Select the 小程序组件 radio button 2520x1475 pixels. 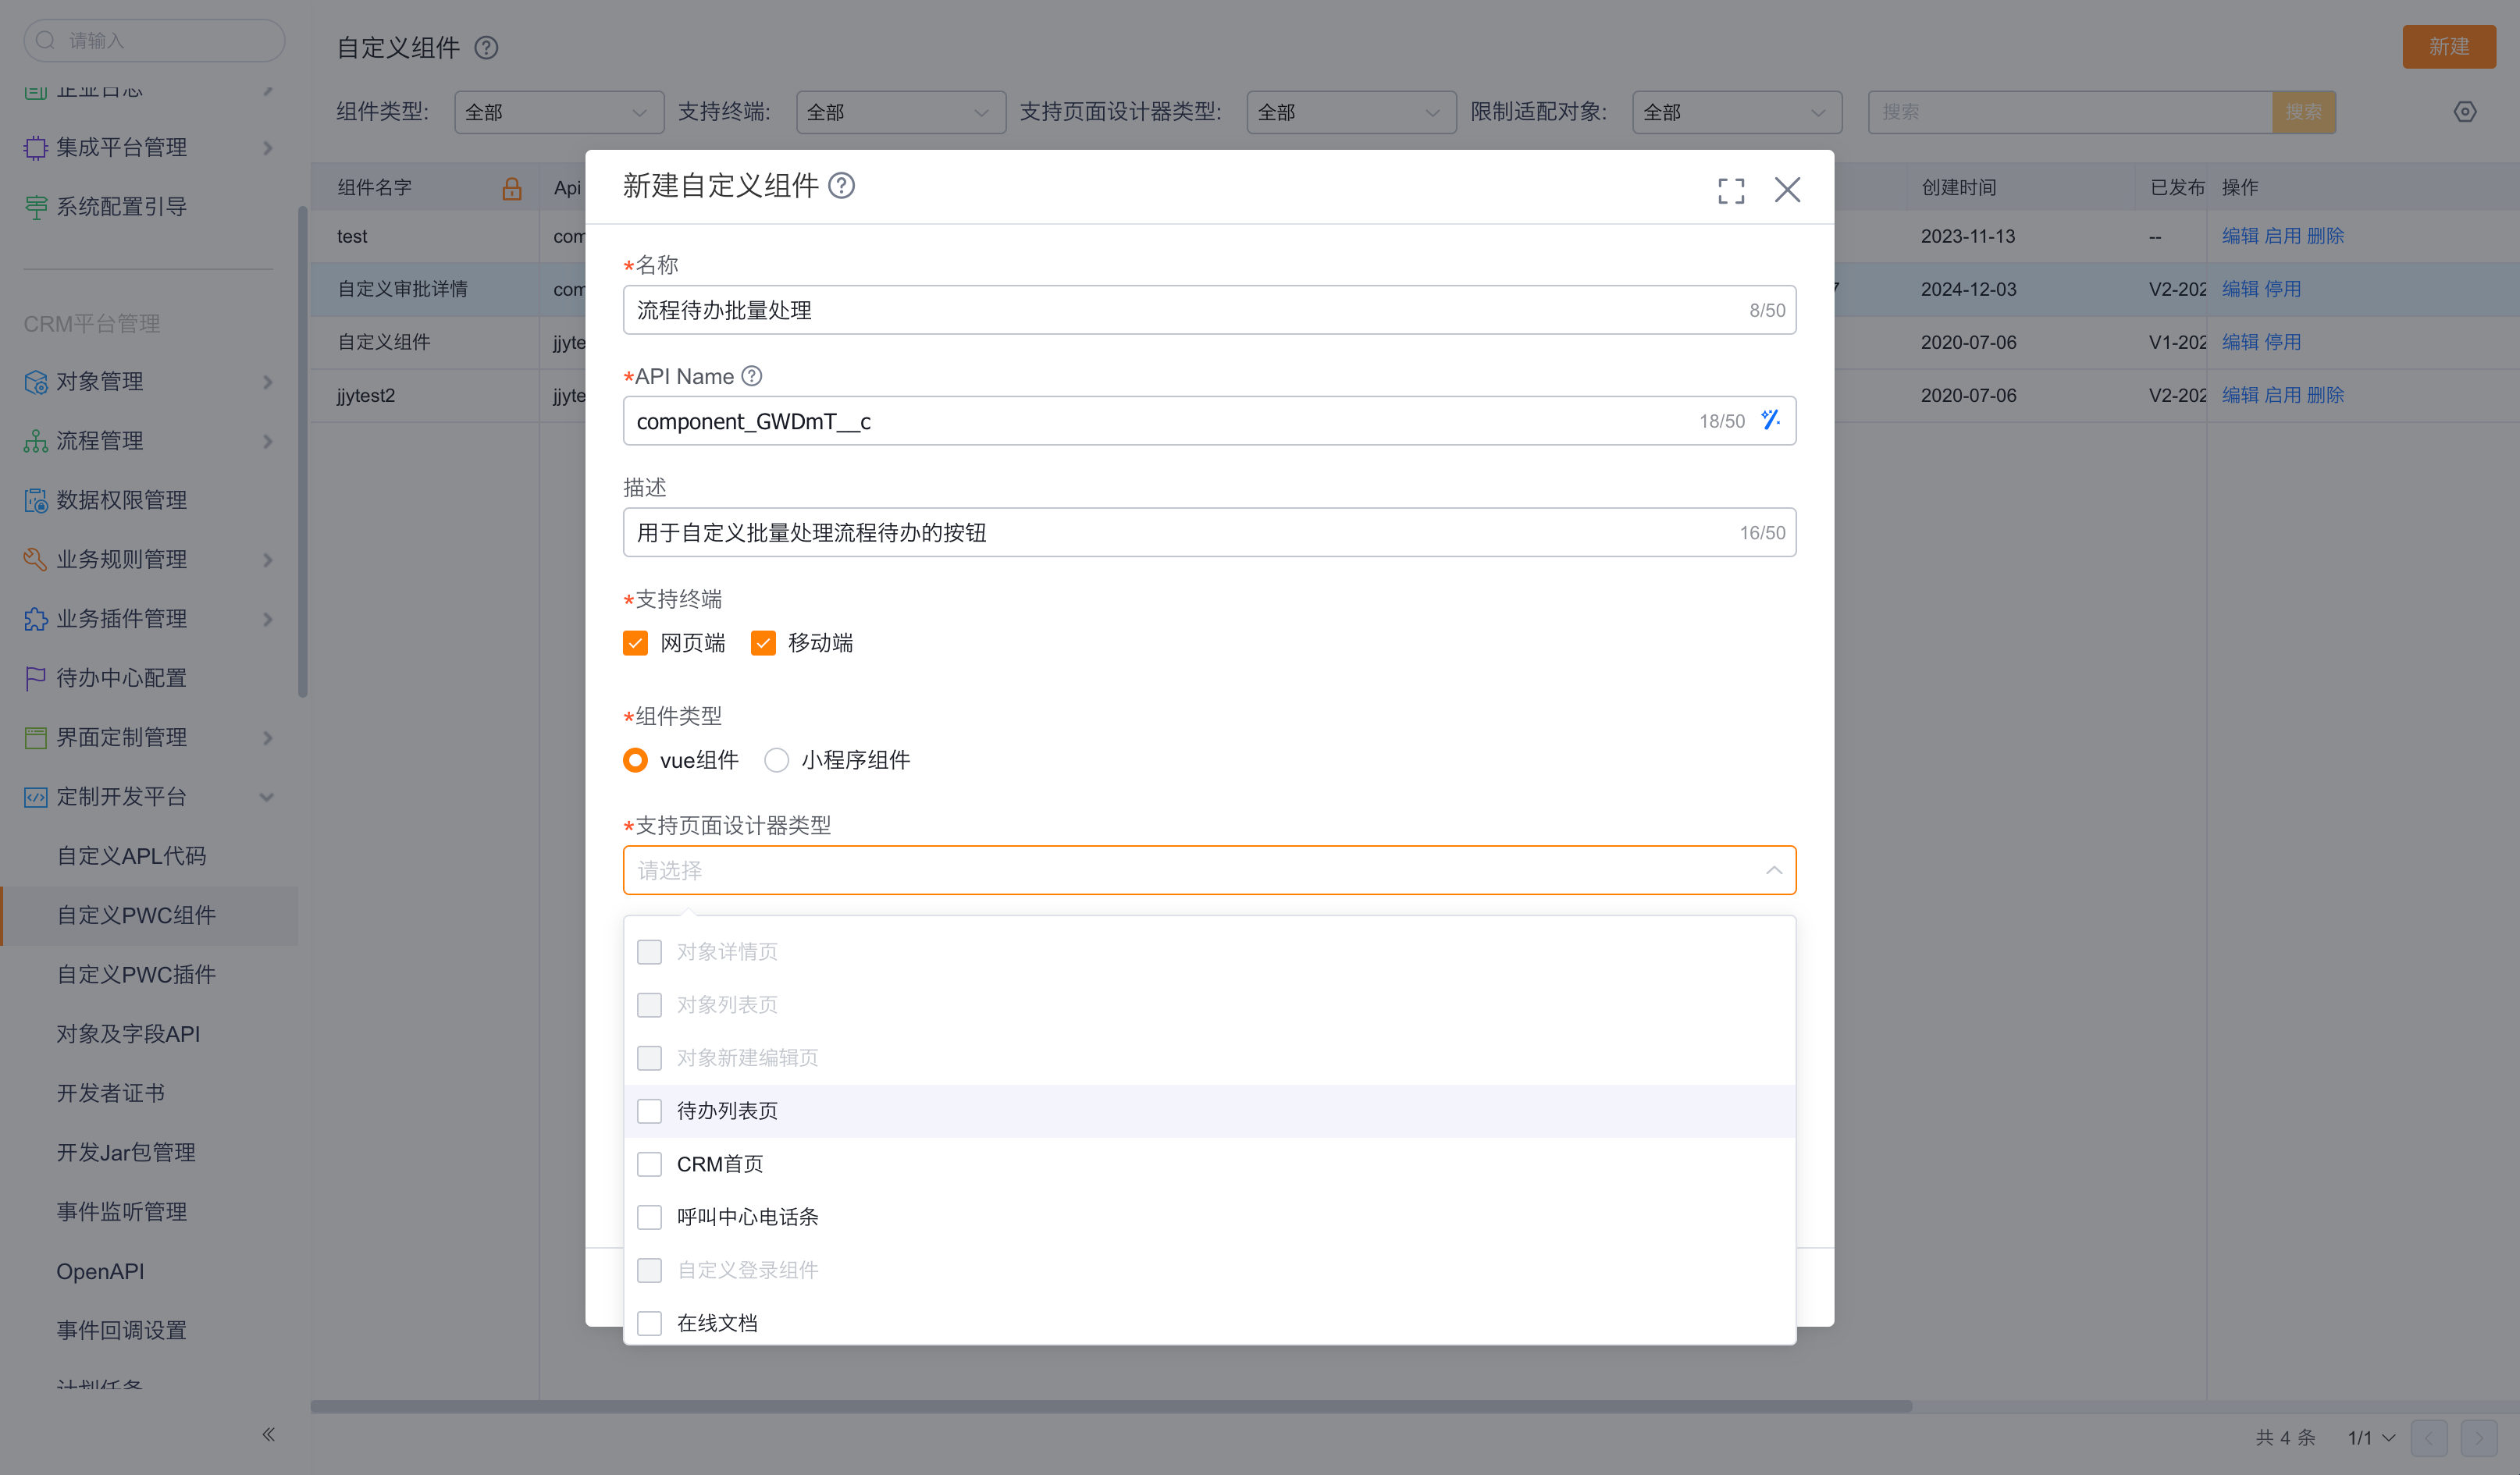point(776,760)
